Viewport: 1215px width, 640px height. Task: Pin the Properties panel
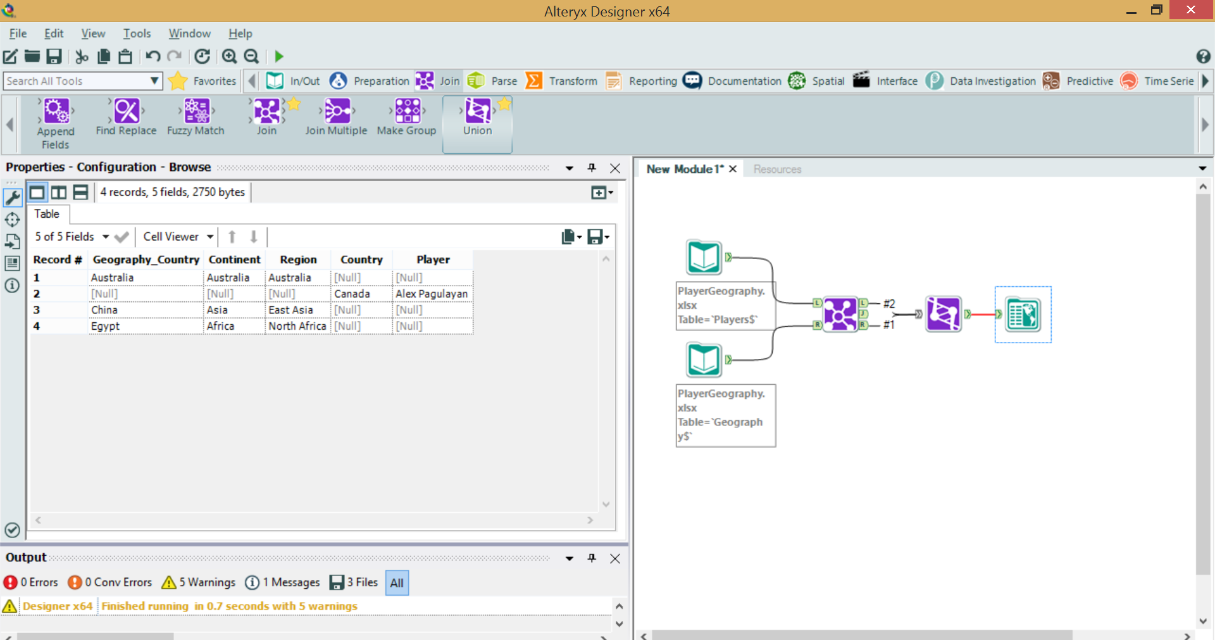click(x=592, y=168)
